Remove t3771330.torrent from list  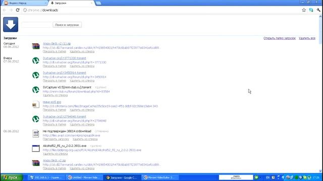point(82,66)
